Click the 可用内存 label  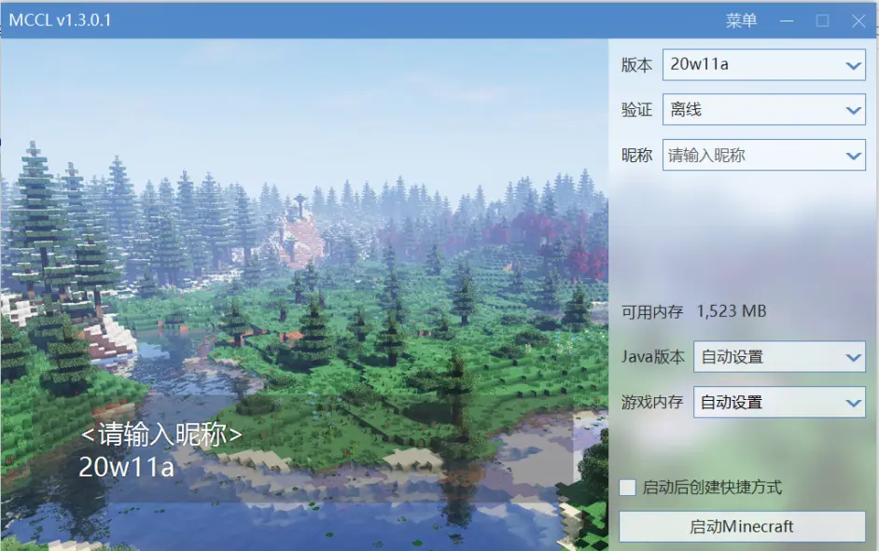coord(652,312)
